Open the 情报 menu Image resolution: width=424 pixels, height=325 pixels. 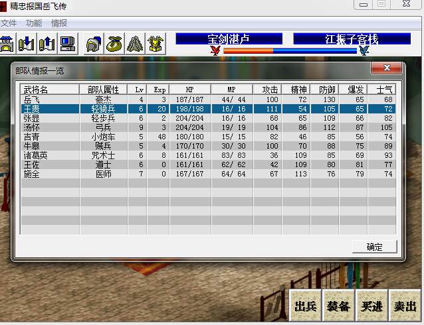(59, 23)
